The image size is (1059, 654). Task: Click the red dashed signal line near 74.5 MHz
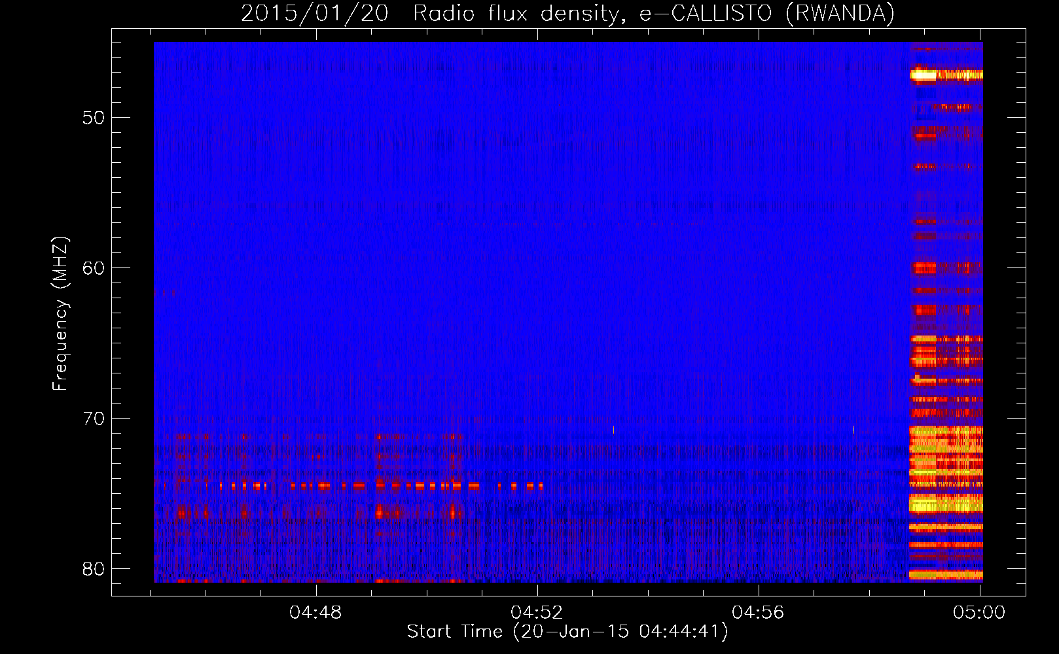point(381,486)
